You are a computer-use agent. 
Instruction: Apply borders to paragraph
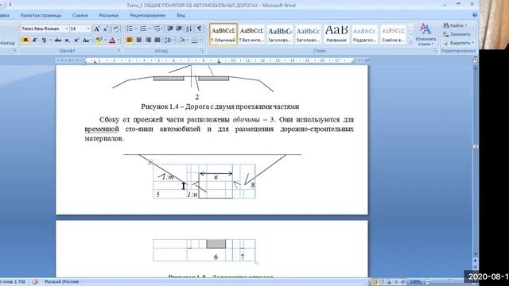[194, 41]
